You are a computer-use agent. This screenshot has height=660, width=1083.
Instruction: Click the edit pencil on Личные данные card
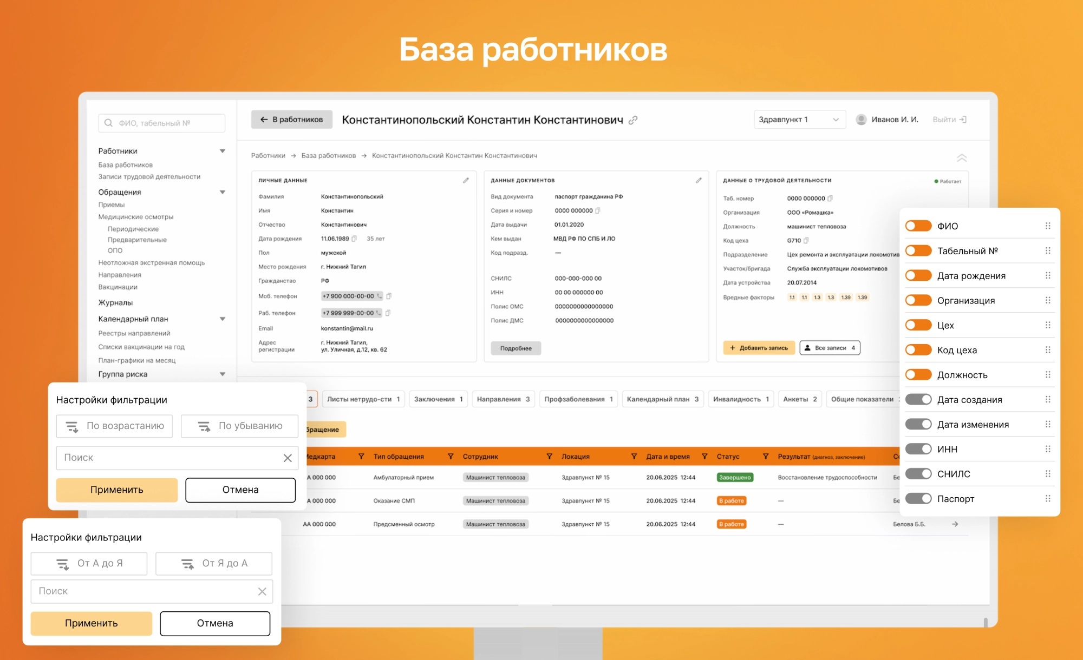click(x=466, y=181)
